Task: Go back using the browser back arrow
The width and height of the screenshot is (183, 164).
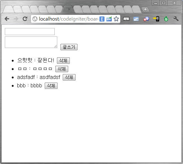Action: (x=7, y=19)
